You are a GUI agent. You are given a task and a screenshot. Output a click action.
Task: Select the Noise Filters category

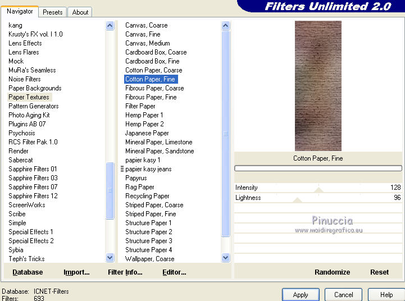[25, 79]
